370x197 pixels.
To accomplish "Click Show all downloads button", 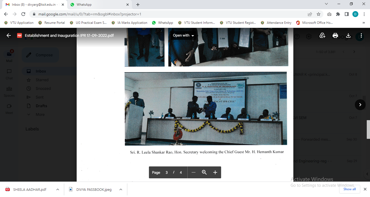I will 349,189.
